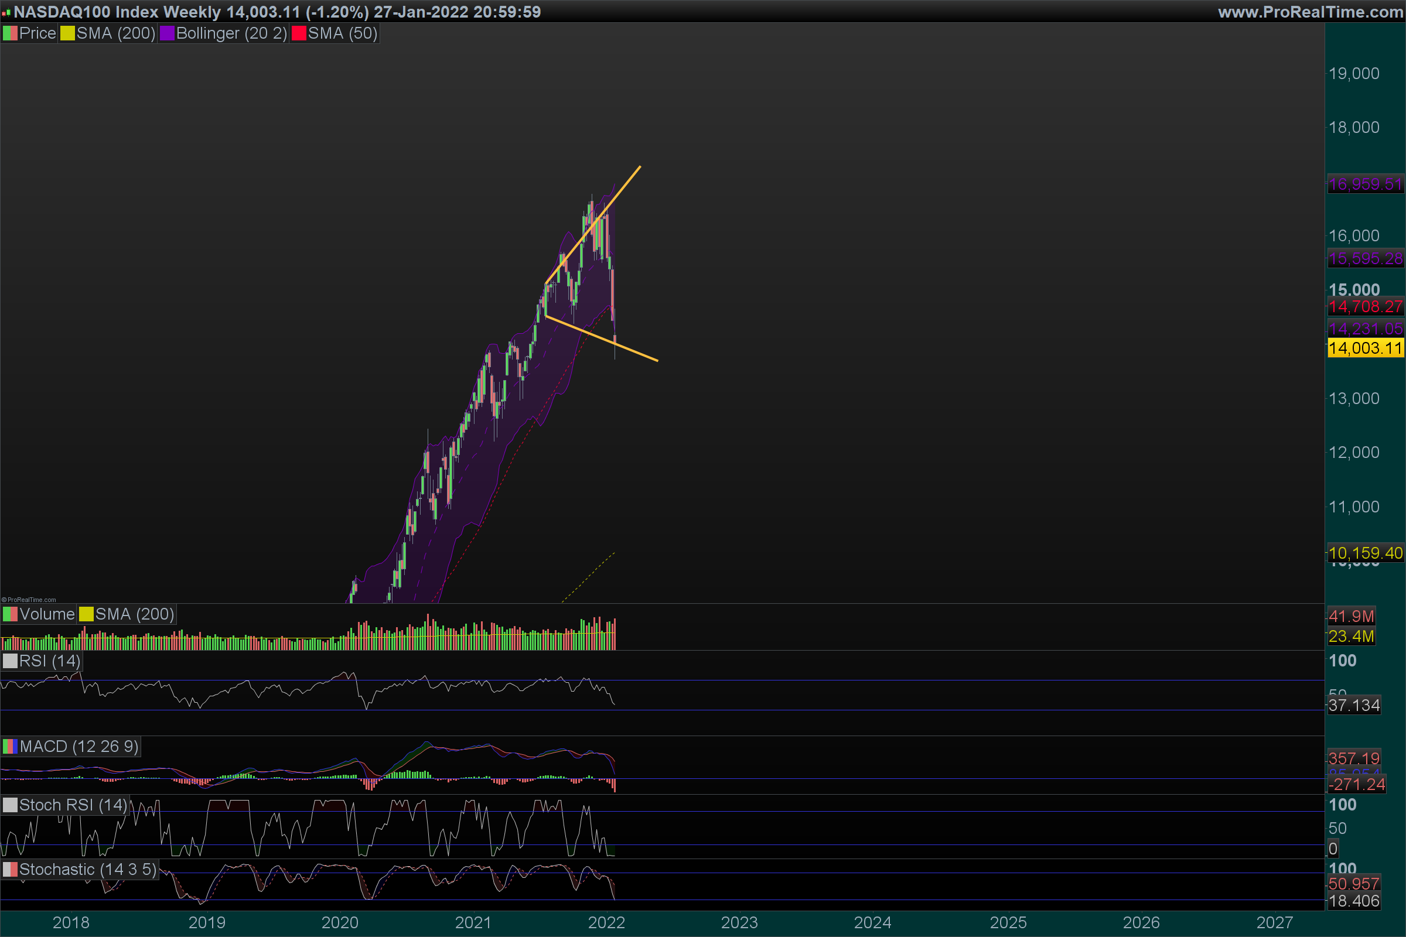
Task: Click the yellow SMA (200) price swatch
Action: point(67,33)
